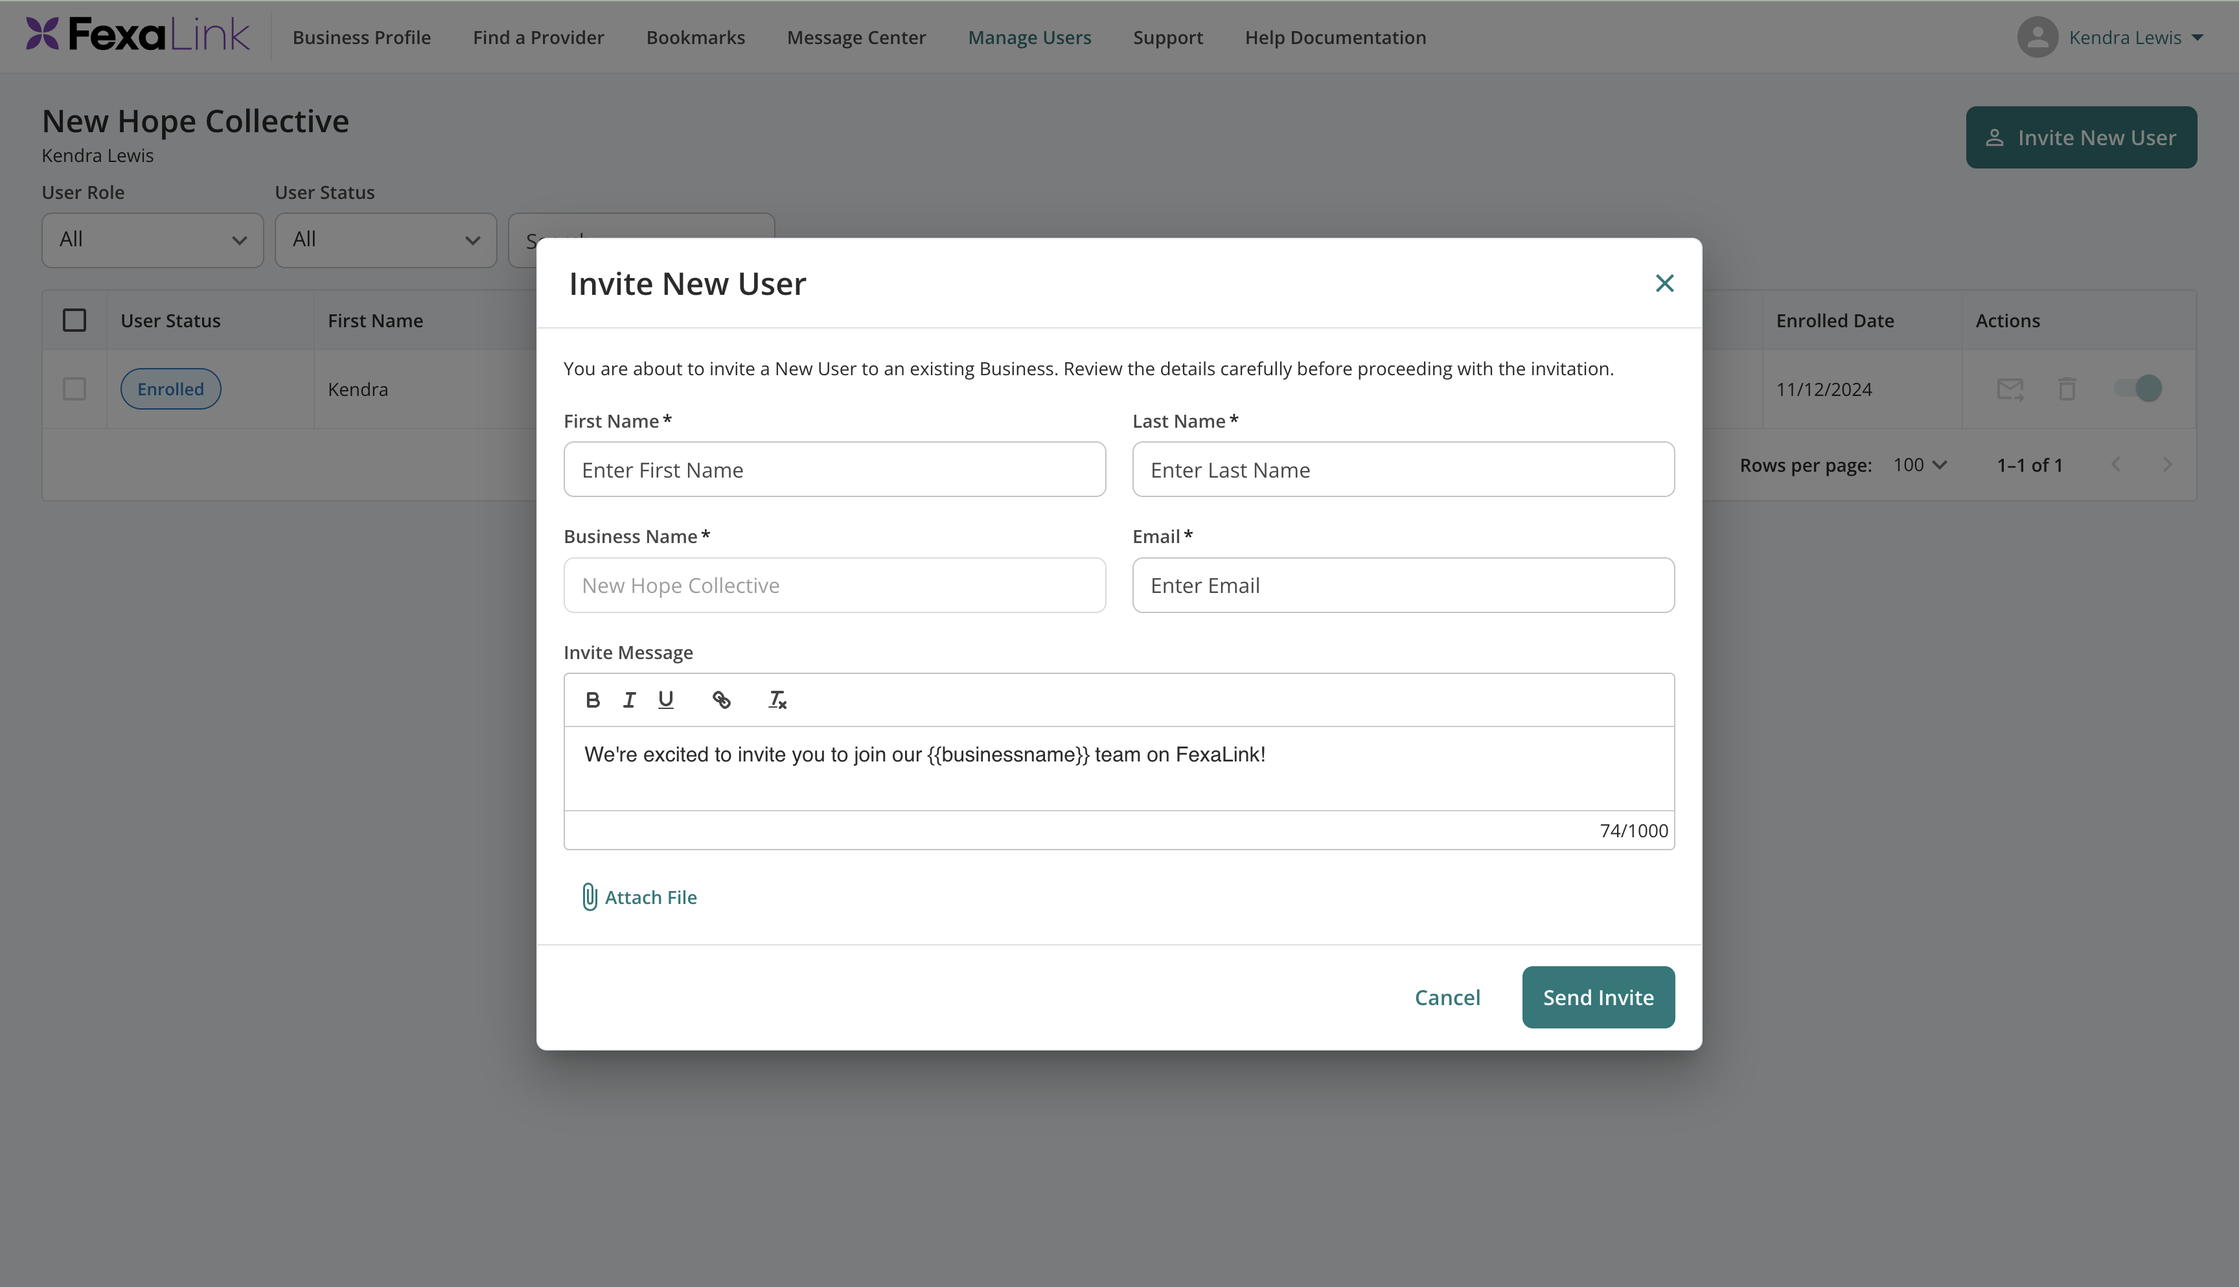The width and height of the screenshot is (2239, 1287).
Task: Apply underline formatting in invite message
Action: [x=665, y=700]
